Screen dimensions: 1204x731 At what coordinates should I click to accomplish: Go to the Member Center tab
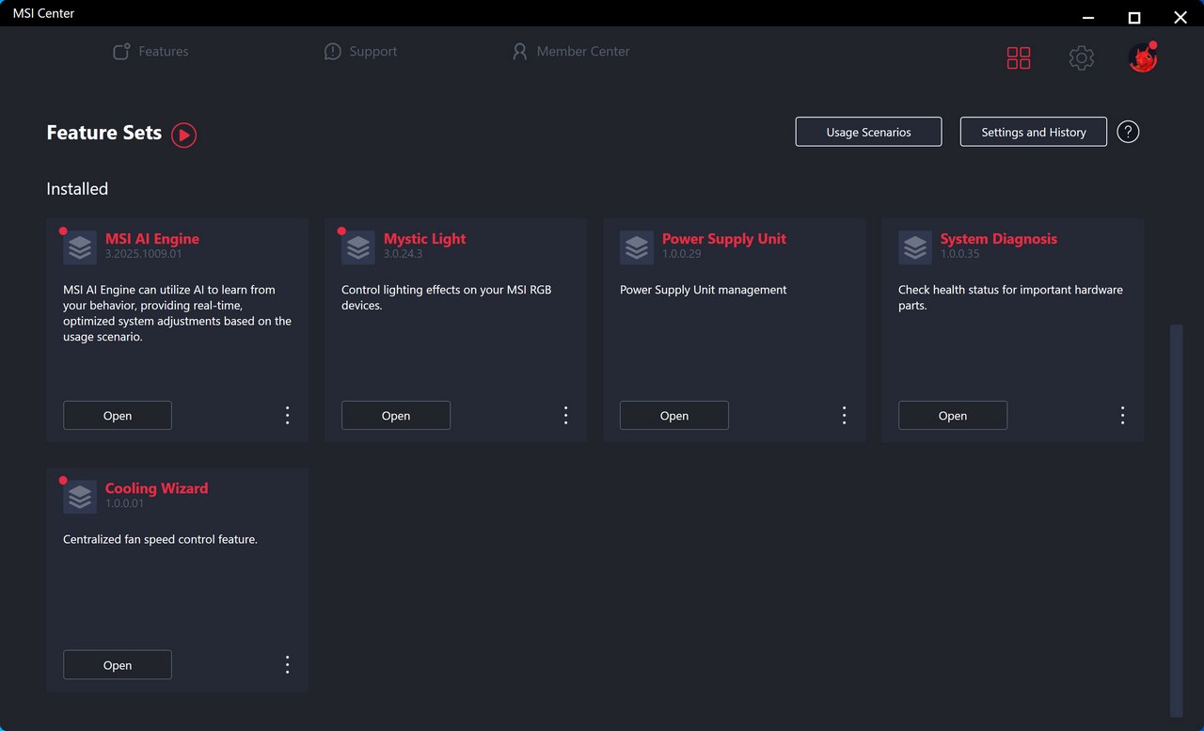tap(570, 52)
